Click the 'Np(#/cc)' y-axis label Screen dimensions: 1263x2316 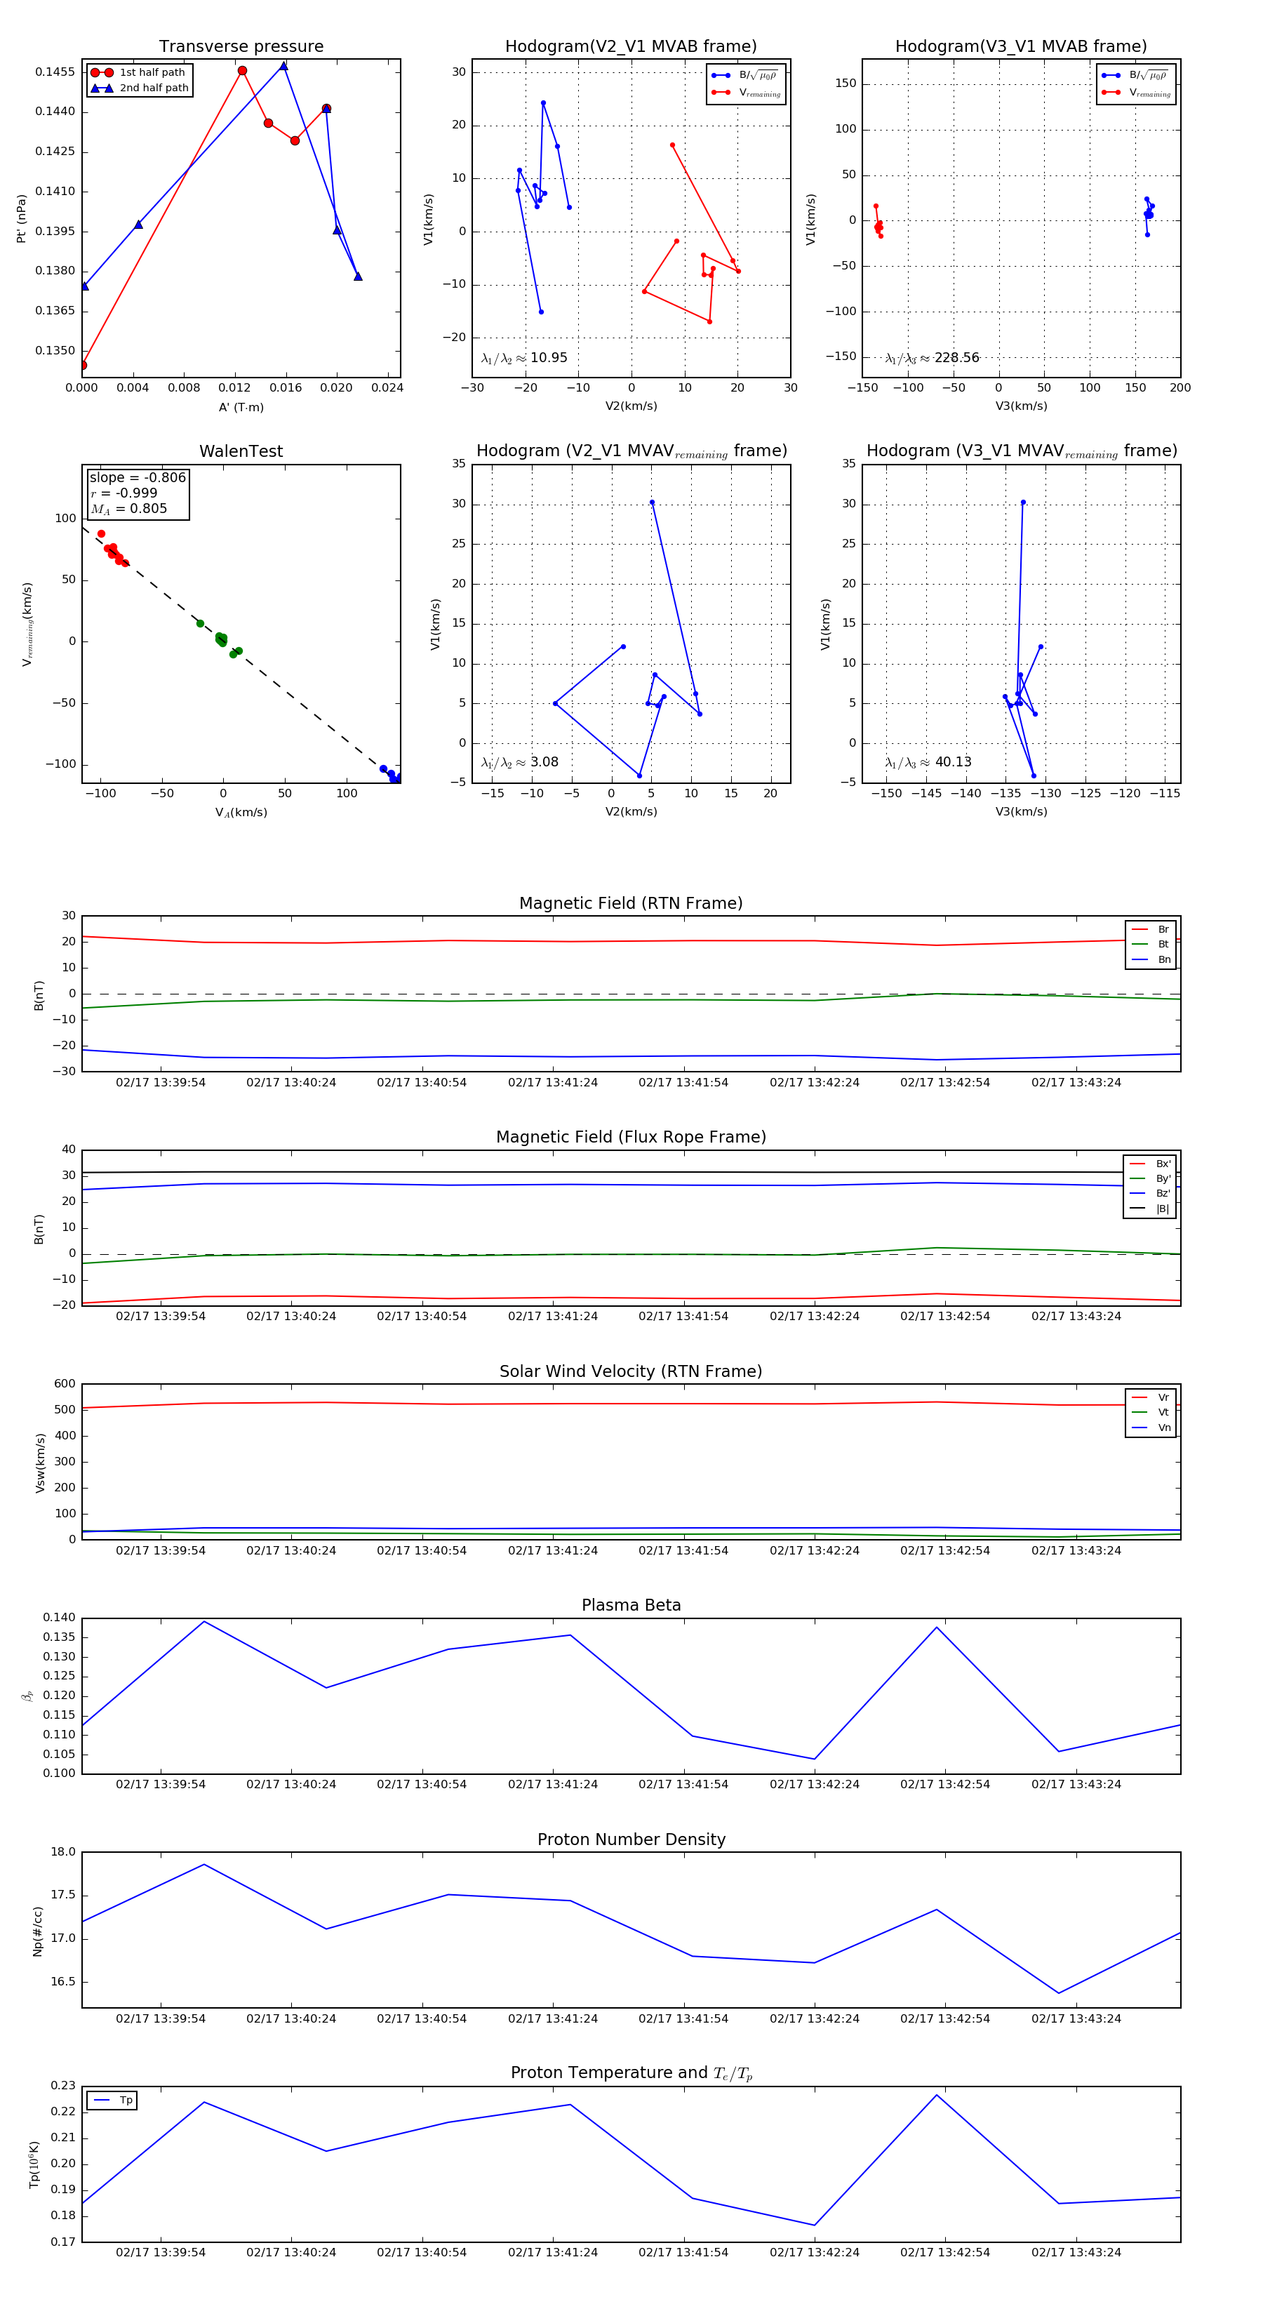(x=38, y=1931)
